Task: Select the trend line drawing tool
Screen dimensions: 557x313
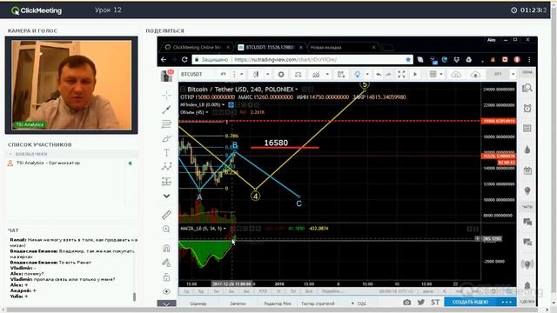Action: coord(166,110)
